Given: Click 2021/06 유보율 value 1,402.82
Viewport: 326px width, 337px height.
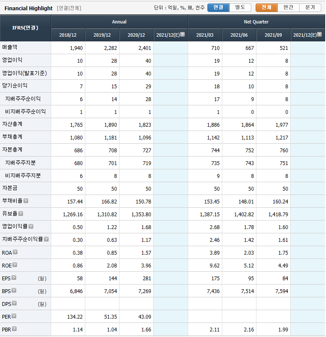Looking at the screenshot, I should coord(244,215).
